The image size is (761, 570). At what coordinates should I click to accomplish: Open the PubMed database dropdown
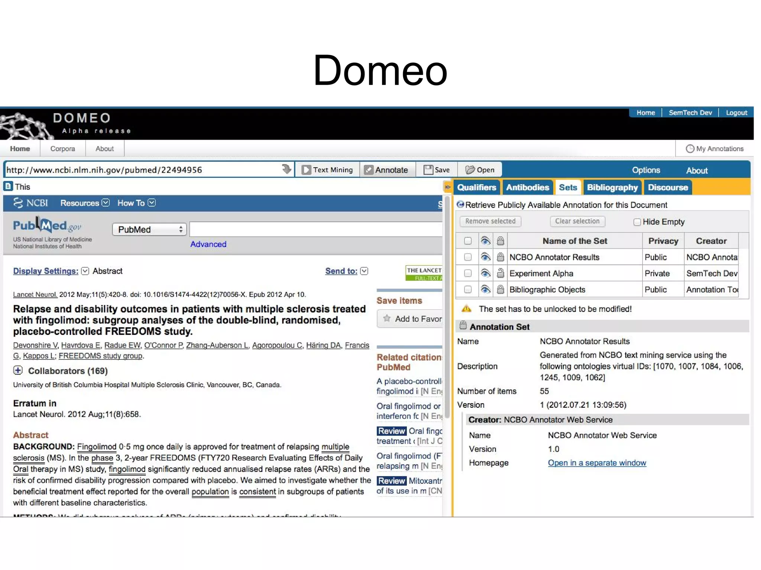(149, 229)
